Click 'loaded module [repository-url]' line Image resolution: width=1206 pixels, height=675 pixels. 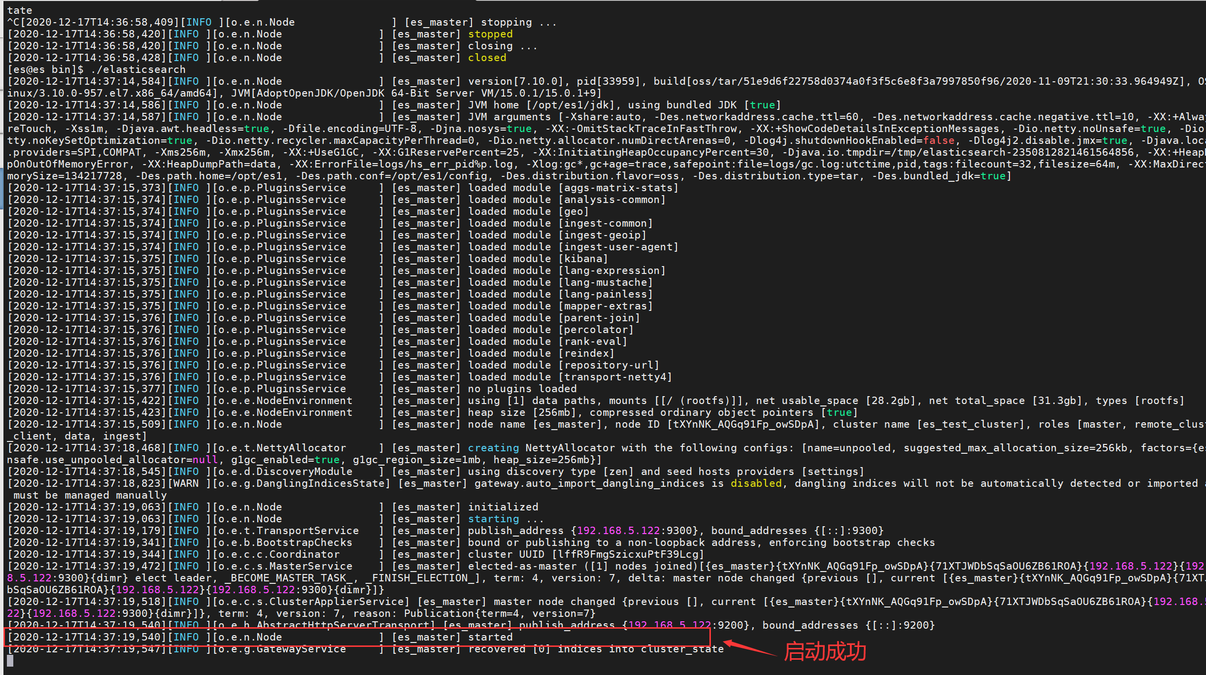564,365
